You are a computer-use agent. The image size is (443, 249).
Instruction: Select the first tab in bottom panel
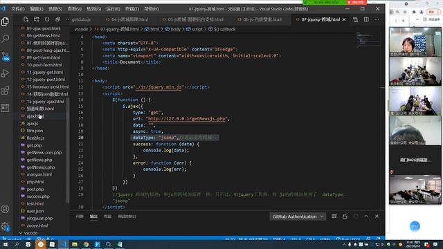coord(80,216)
